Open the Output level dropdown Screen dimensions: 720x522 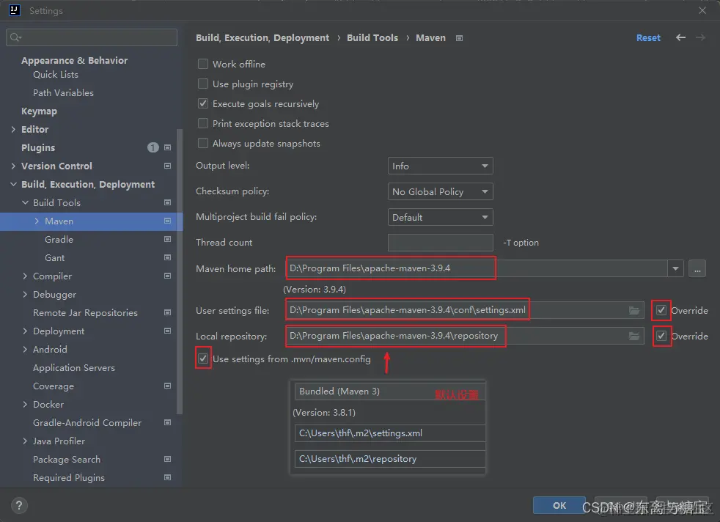click(441, 166)
